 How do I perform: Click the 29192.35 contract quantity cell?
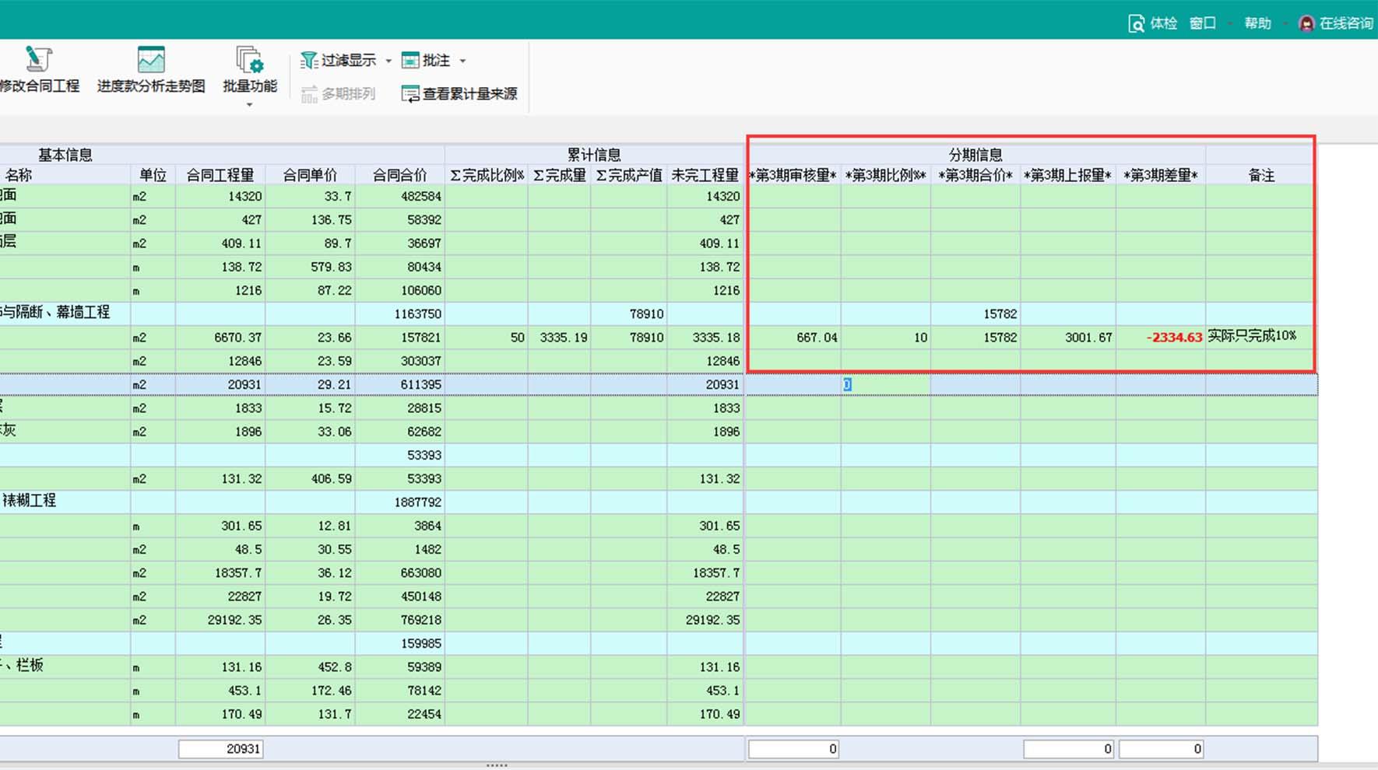click(220, 620)
